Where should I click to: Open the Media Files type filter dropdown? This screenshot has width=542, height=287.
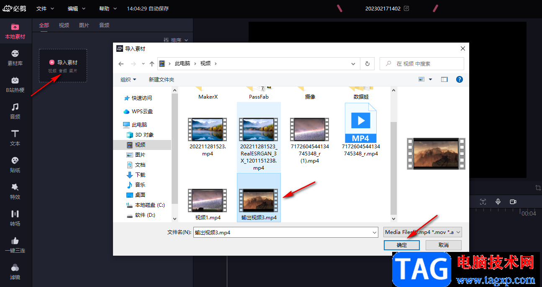(x=423, y=232)
